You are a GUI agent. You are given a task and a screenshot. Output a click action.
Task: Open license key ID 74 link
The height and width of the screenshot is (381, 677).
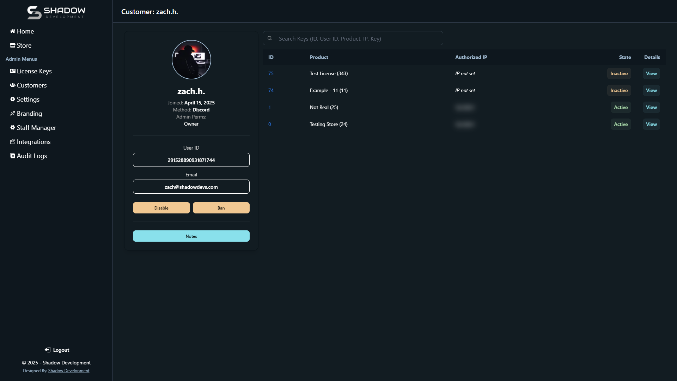[x=271, y=90]
